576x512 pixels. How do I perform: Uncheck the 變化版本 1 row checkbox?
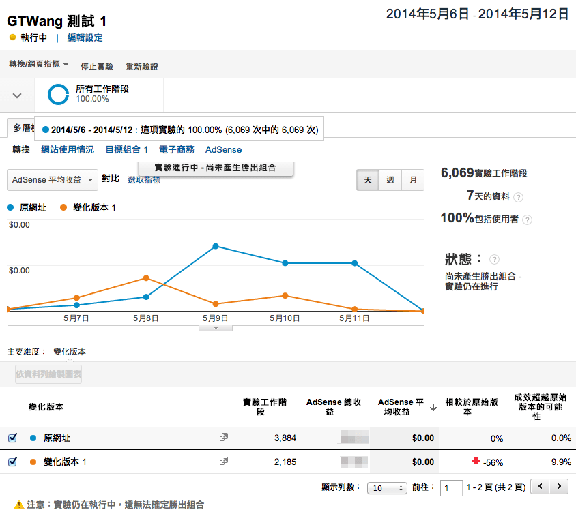coord(12,462)
